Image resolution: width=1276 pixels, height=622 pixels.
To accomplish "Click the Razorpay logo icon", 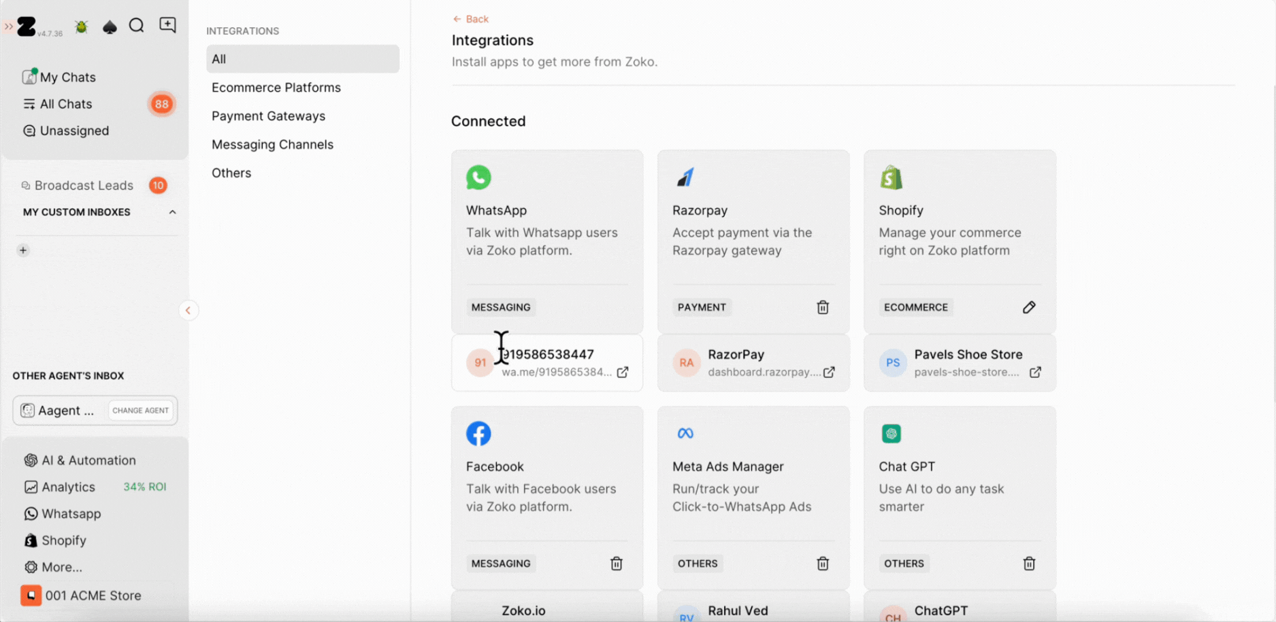I will [x=685, y=177].
